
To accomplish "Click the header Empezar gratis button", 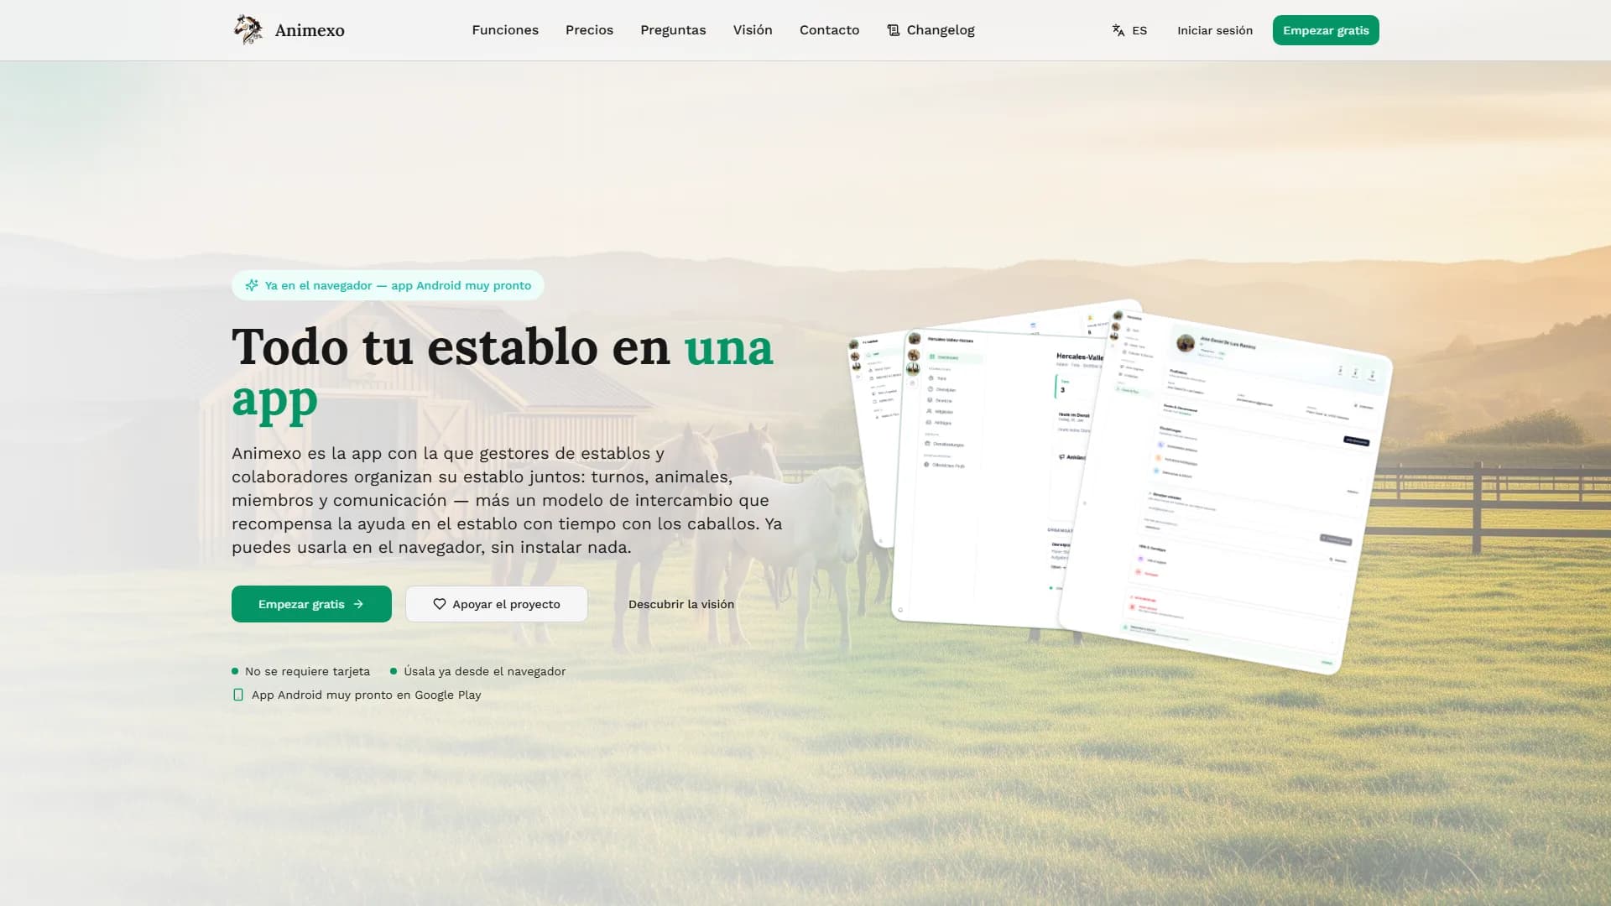I will pyautogui.click(x=1326, y=30).
